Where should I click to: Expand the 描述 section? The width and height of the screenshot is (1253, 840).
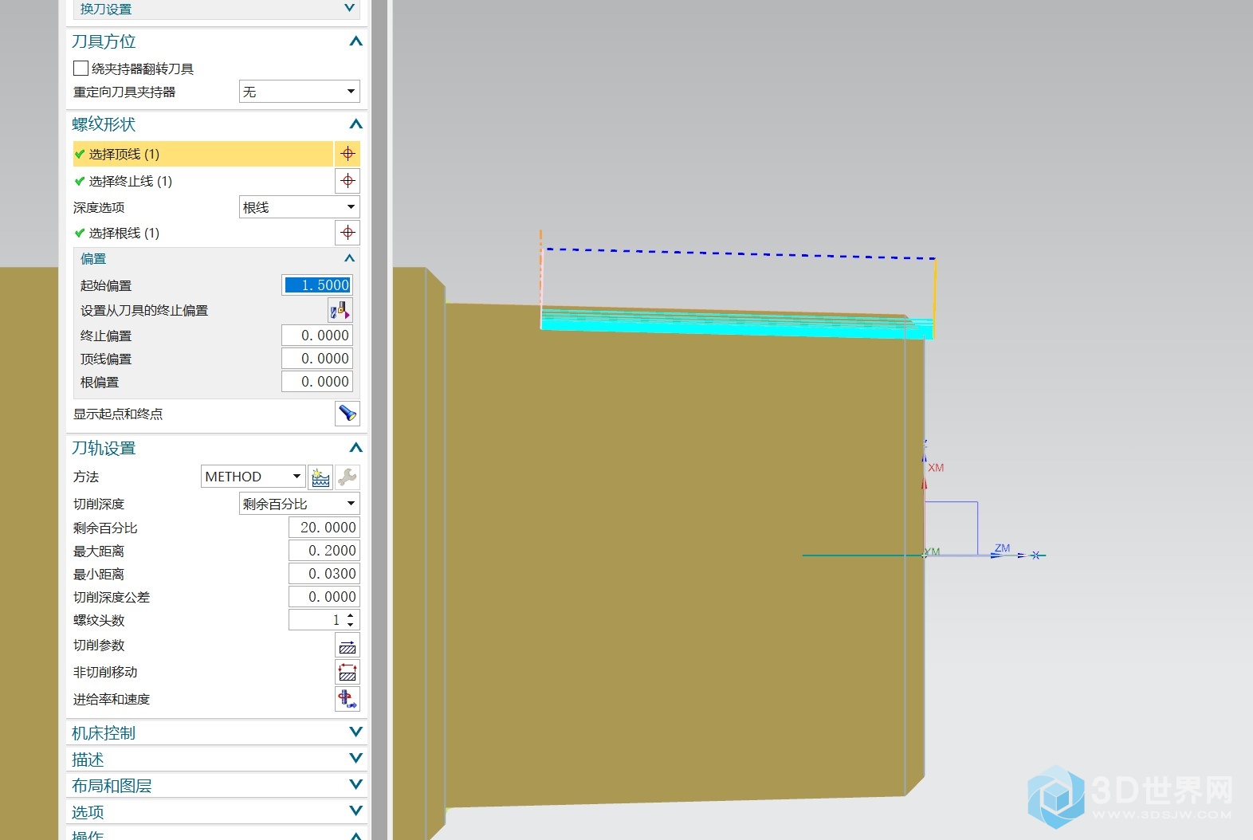(355, 759)
